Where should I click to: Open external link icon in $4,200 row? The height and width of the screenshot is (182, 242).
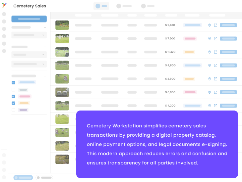tap(215, 106)
